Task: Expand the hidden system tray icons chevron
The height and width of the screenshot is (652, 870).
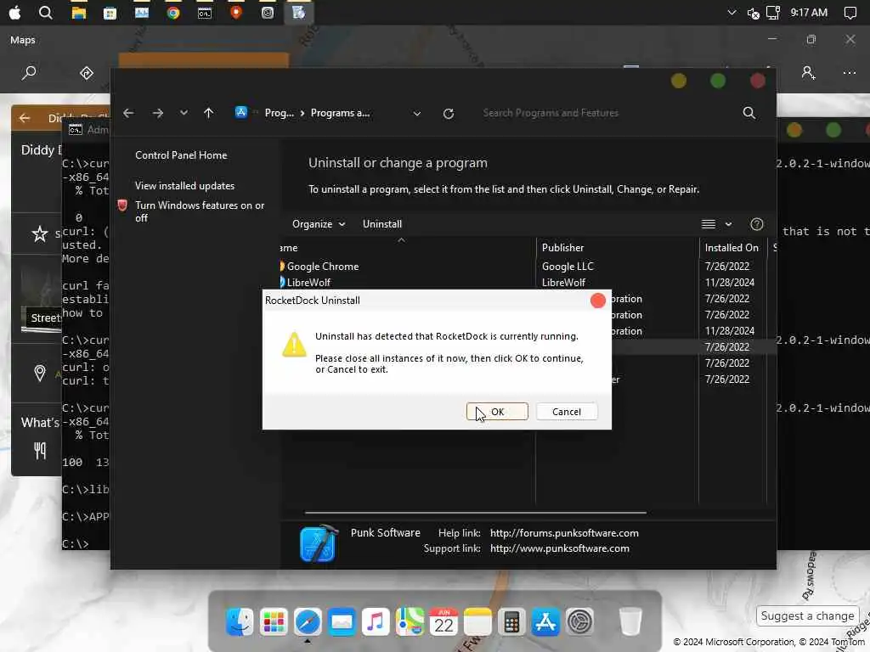Action: coord(732,12)
